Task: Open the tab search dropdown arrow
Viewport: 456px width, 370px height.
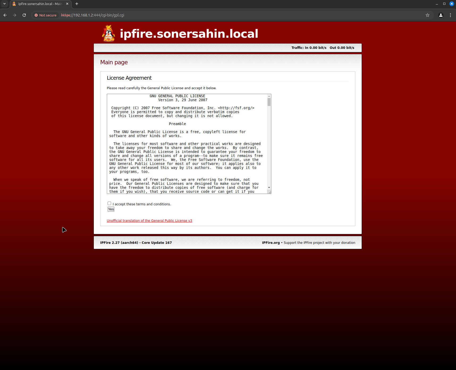Action: coord(5,4)
